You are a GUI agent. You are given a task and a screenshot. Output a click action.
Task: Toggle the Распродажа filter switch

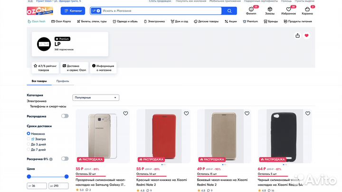click(x=65, y=116)
